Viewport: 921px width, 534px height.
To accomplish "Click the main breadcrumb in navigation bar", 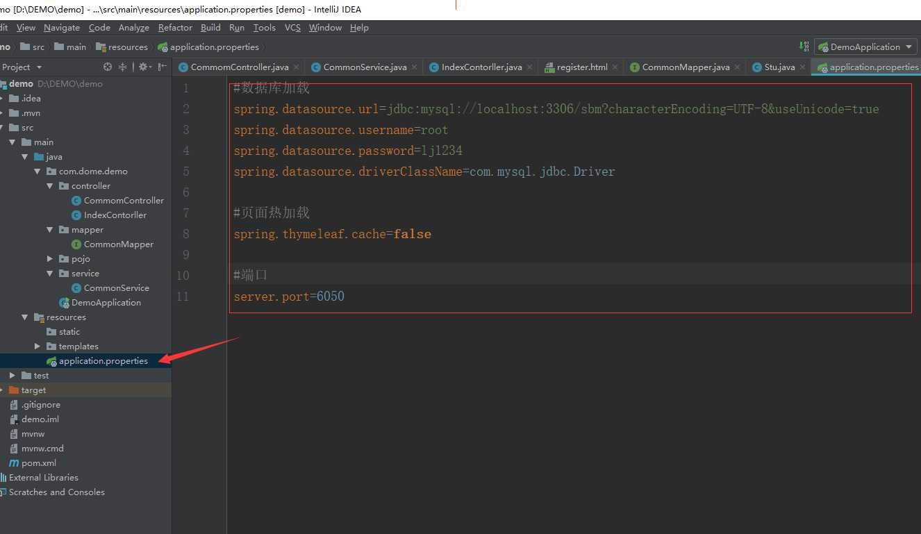I will coord(70,47).
